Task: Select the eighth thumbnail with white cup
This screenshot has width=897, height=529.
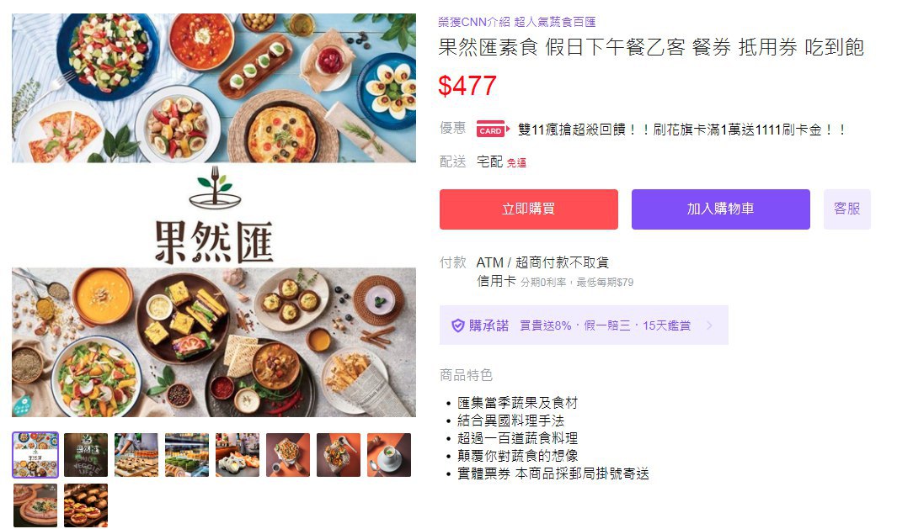Action: point(389,455)
